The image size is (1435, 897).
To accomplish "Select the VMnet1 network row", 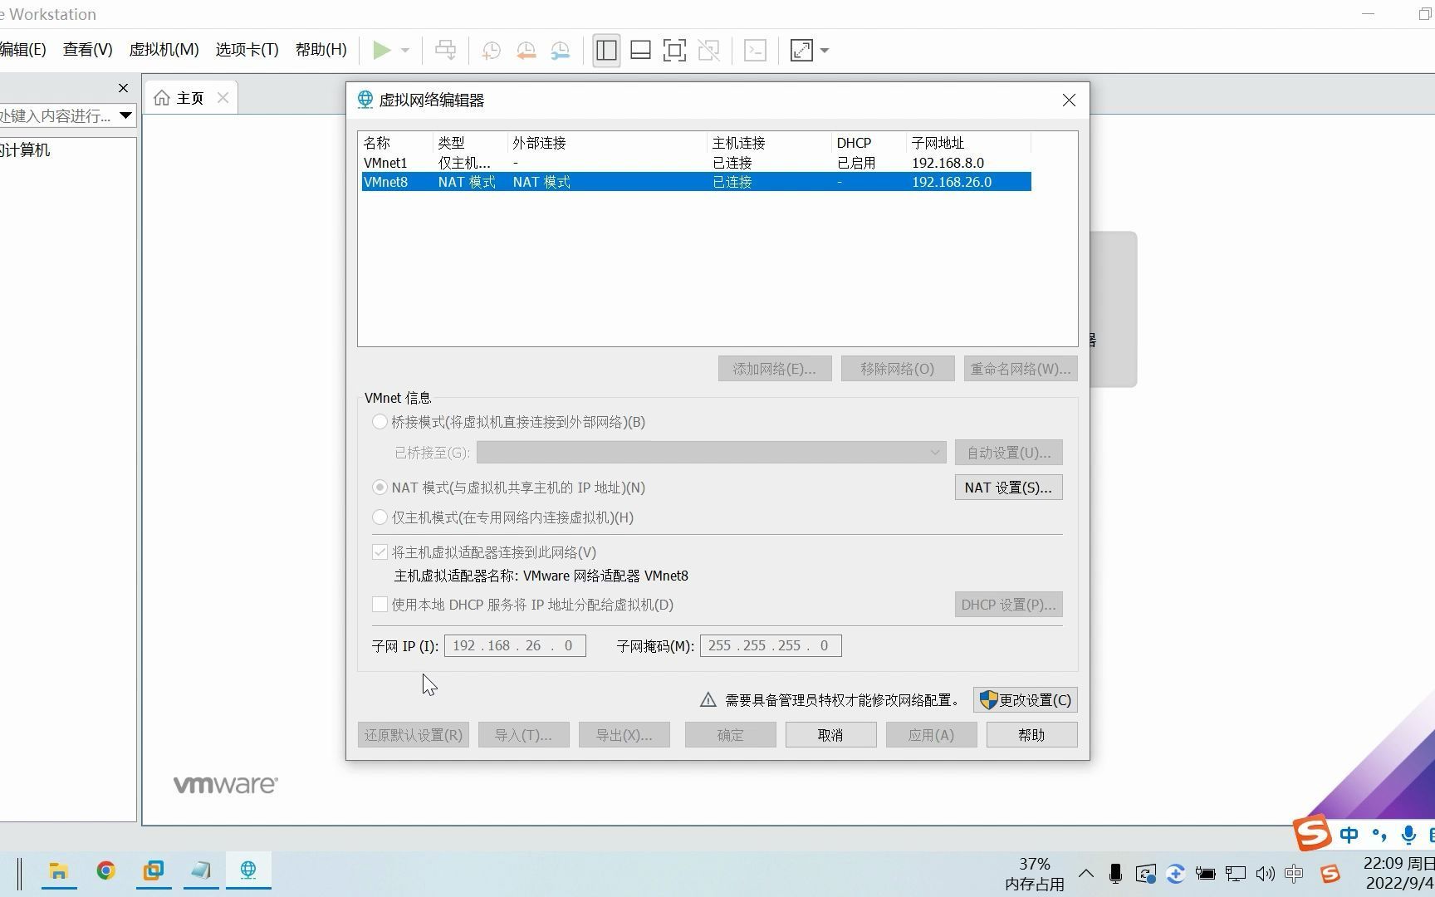I will tap(696, 163).
